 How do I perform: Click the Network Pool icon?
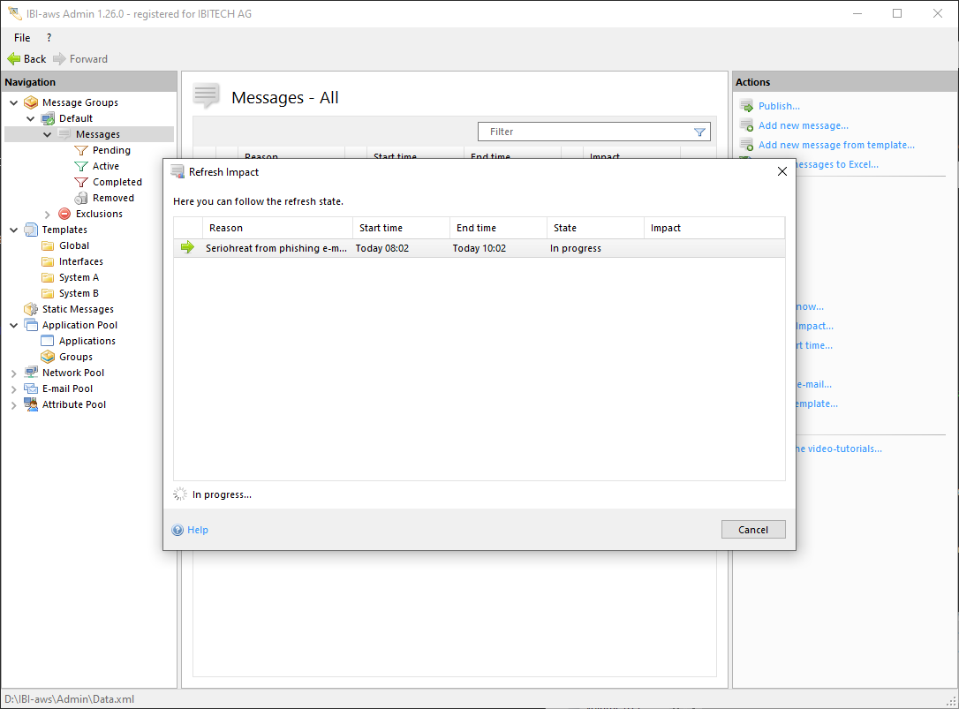(31, 373)
